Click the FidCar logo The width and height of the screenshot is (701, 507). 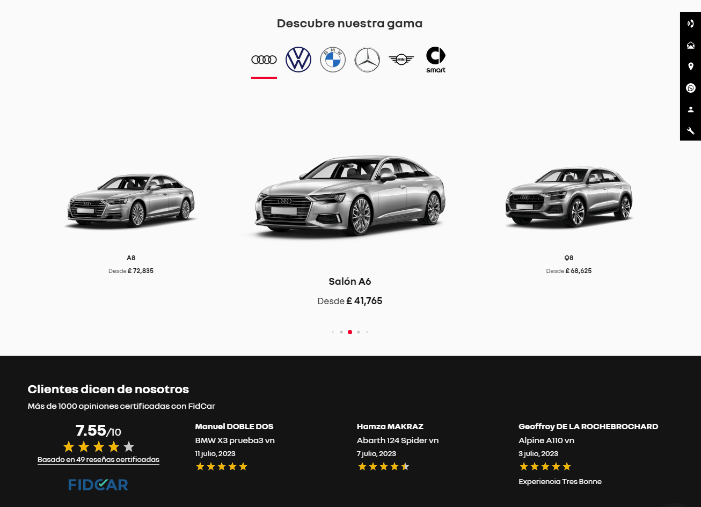click(98, 485)
